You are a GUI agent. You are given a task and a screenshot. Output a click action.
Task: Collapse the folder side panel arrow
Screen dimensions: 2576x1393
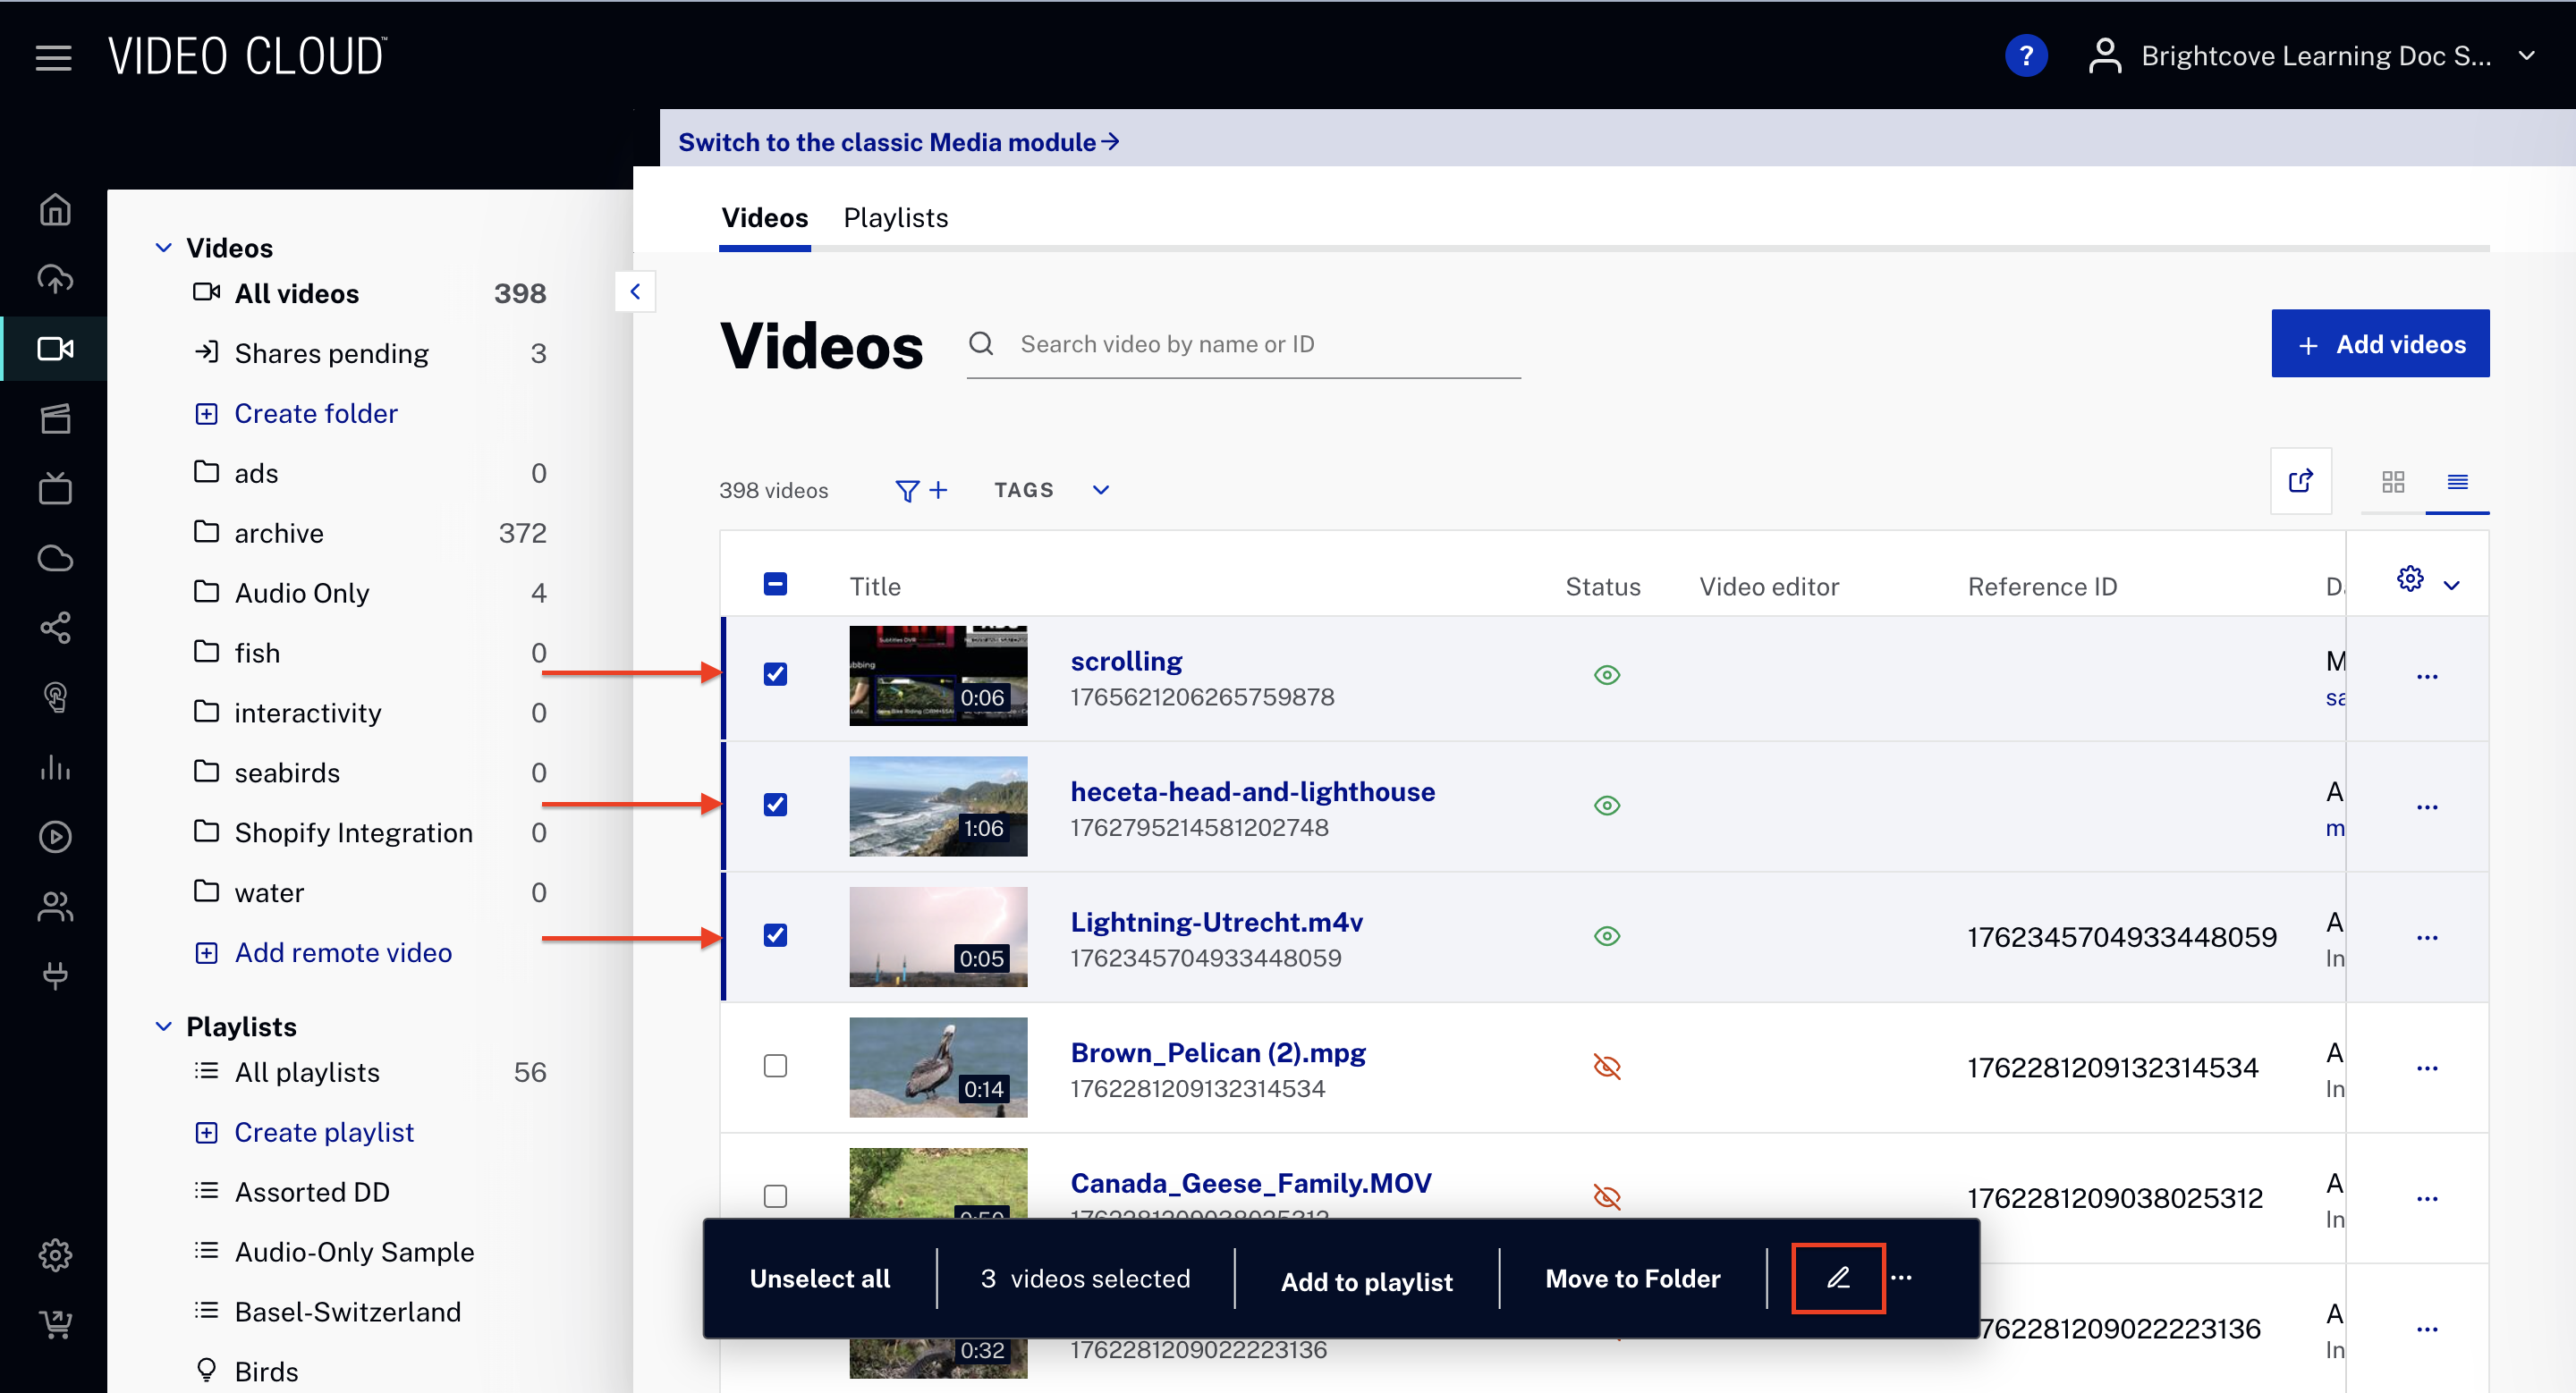(x=635, y=291)
